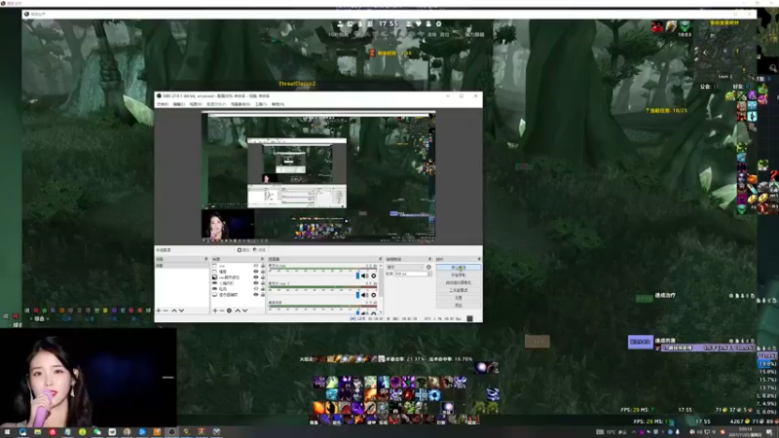
Task: Start the OBS virtual camera button
Action: click(x=459, y=282)
